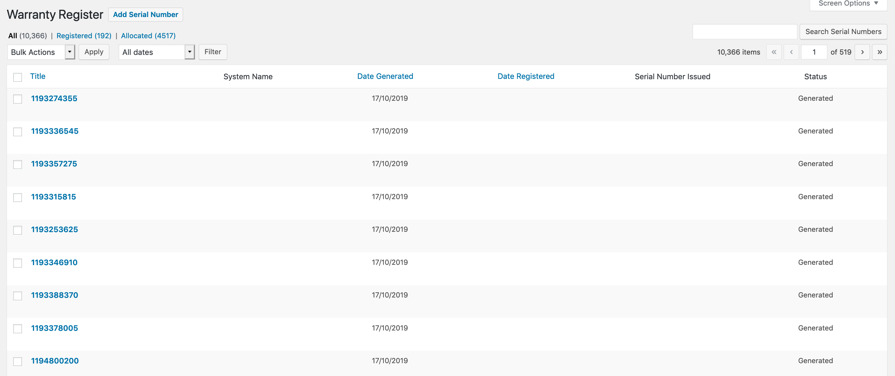
Task: Click the first page double-arrow
Action: pos(774,52)
